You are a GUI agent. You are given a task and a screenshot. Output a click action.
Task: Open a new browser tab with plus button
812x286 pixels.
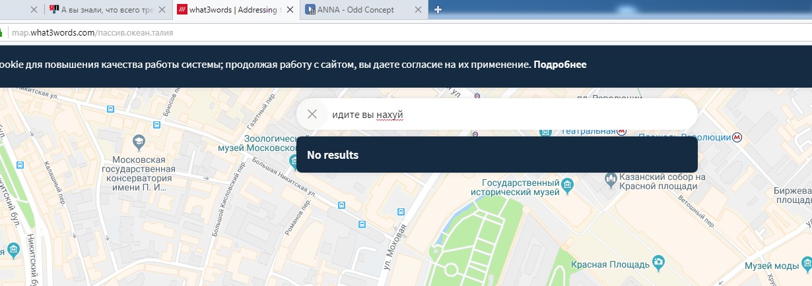tap(438, 10)
